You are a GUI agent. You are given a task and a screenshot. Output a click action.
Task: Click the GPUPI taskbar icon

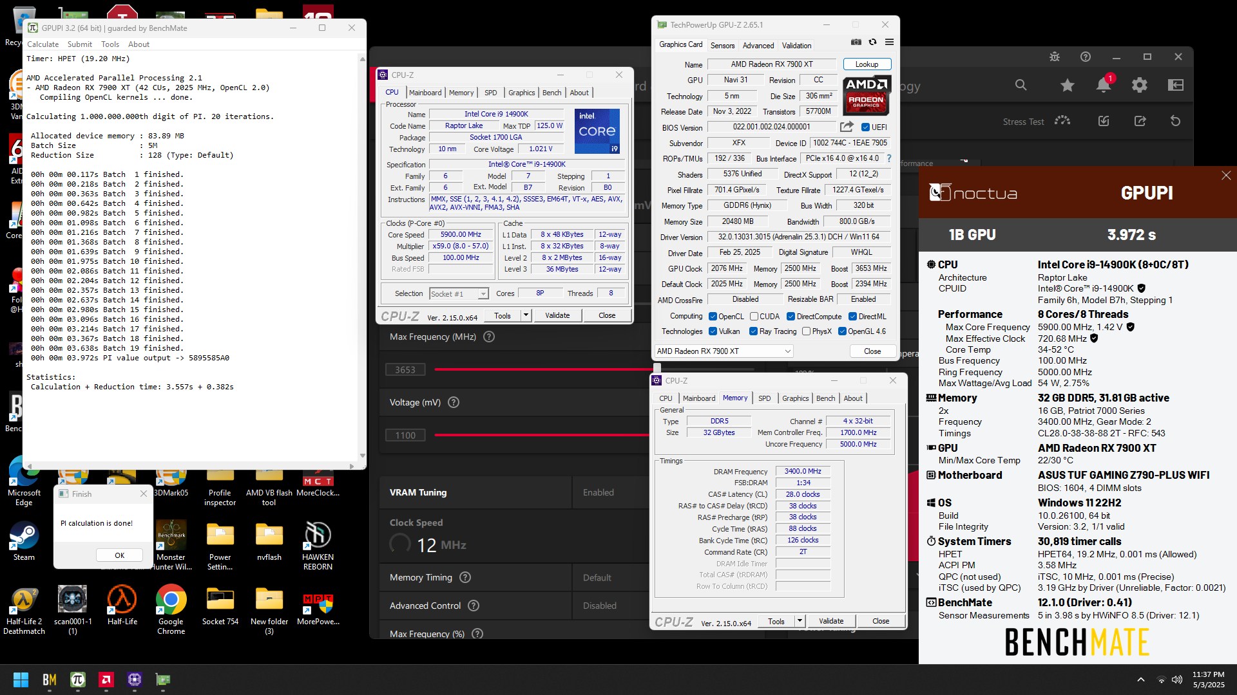click(x=78, y=680)
